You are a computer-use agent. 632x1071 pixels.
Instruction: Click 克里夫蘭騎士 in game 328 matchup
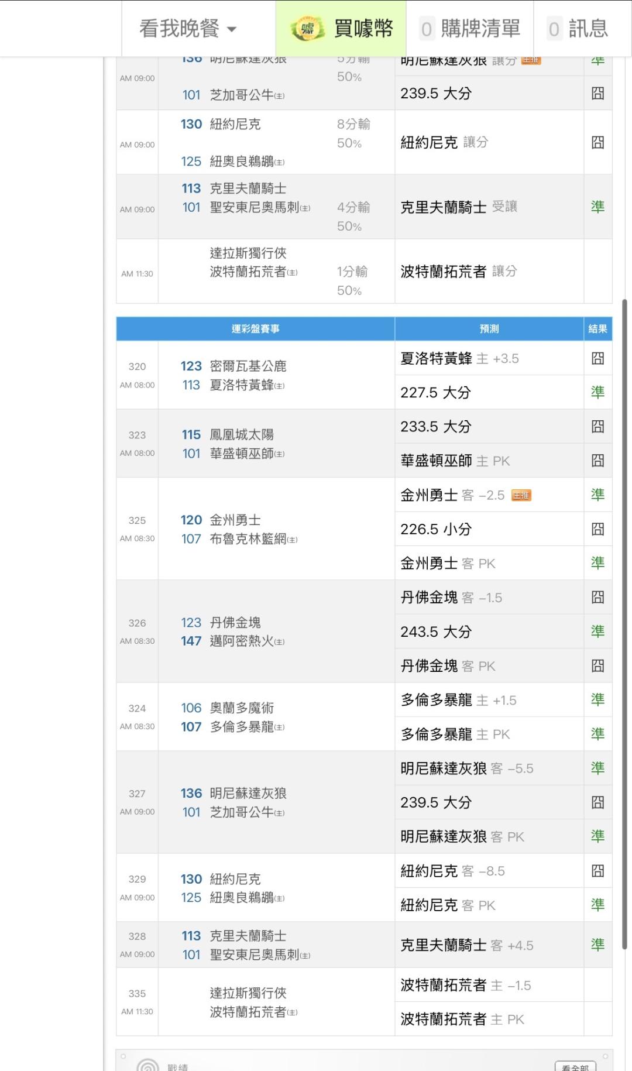point(248,936)
